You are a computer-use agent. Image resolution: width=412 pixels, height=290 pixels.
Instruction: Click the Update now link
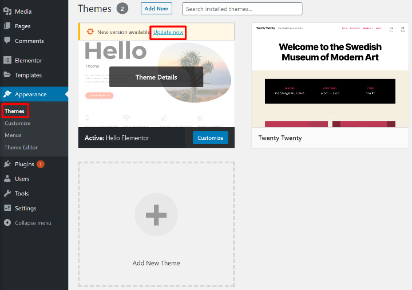(x=168, y=32)
